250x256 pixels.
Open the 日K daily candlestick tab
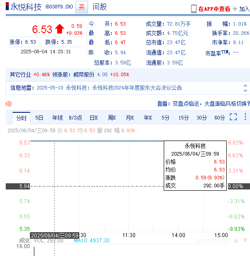click(94, 118)
